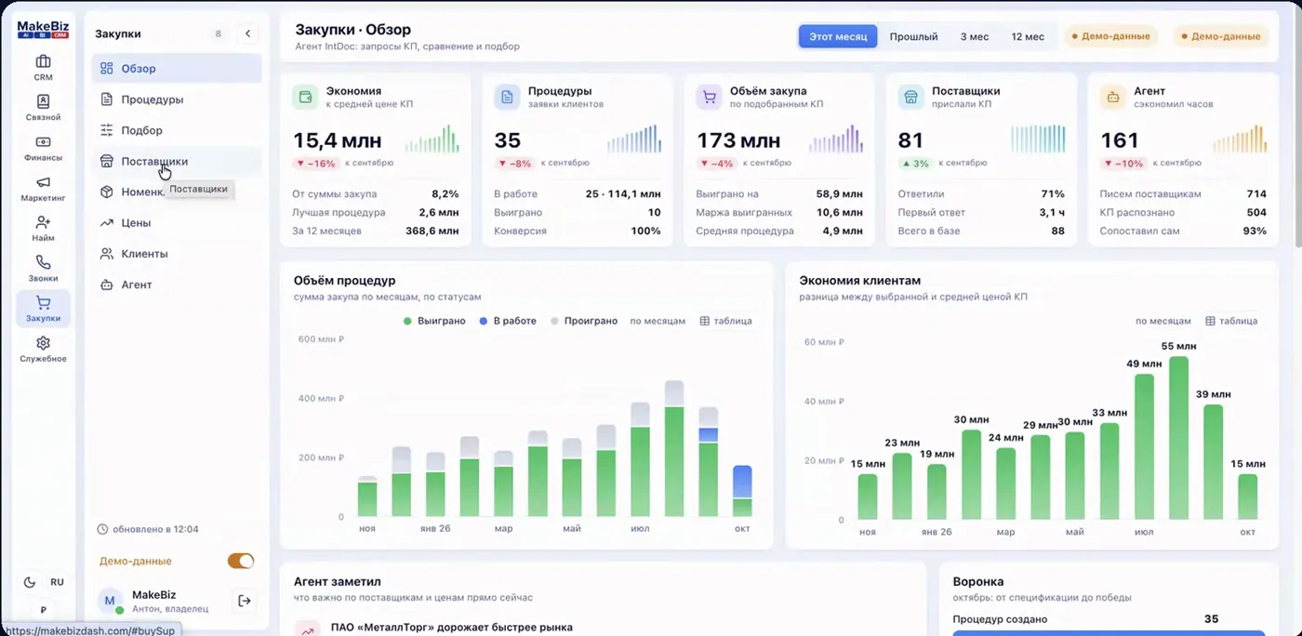Select the Найм icon in the rail
The height and width of the screenshot is (636, 1302).
43,229
